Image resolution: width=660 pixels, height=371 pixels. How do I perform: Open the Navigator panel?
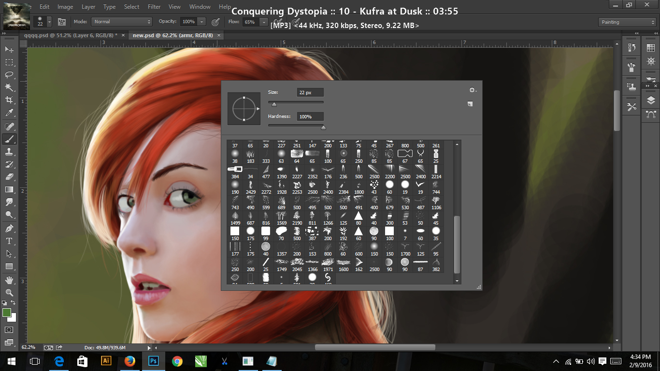pos(651,61)
